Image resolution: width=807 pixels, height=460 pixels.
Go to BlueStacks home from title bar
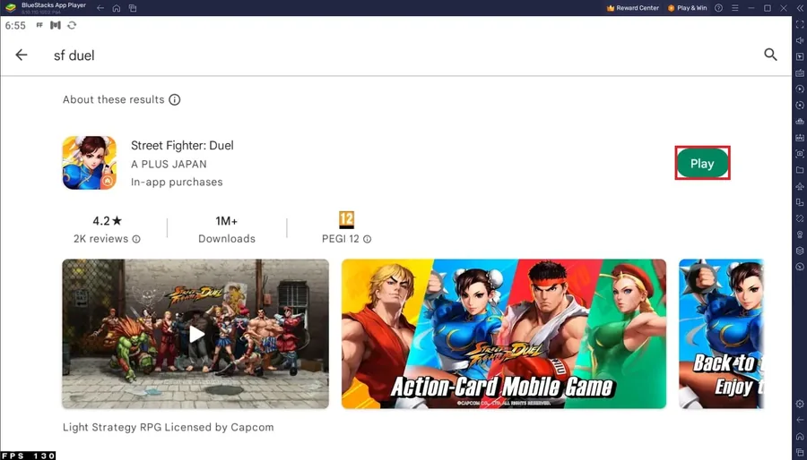pyautogui.click(x=117, y=8)
